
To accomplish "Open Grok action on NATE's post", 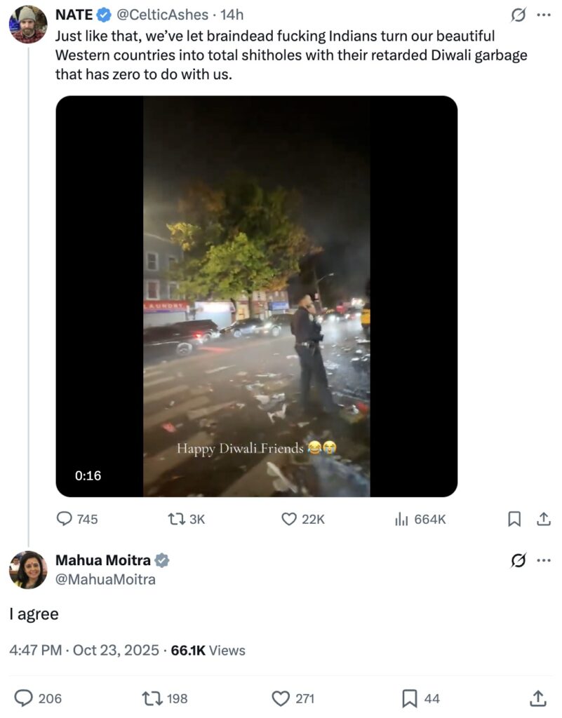I will 518,15.
